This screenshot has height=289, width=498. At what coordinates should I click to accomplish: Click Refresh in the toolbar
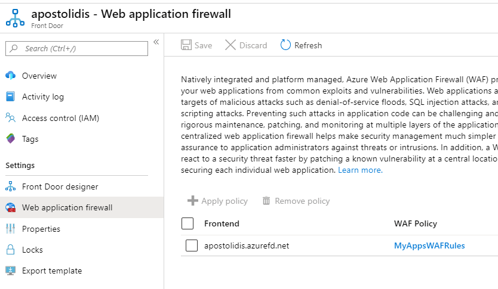[301, 45]
